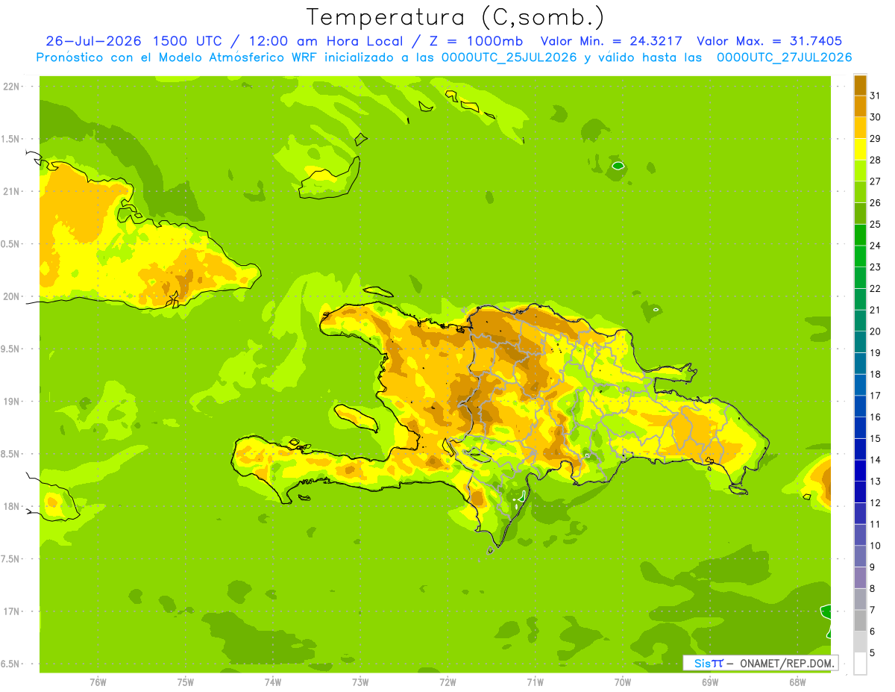Click the 75W longitude label
The image size is (895, 692).
(x=186, y=682)
